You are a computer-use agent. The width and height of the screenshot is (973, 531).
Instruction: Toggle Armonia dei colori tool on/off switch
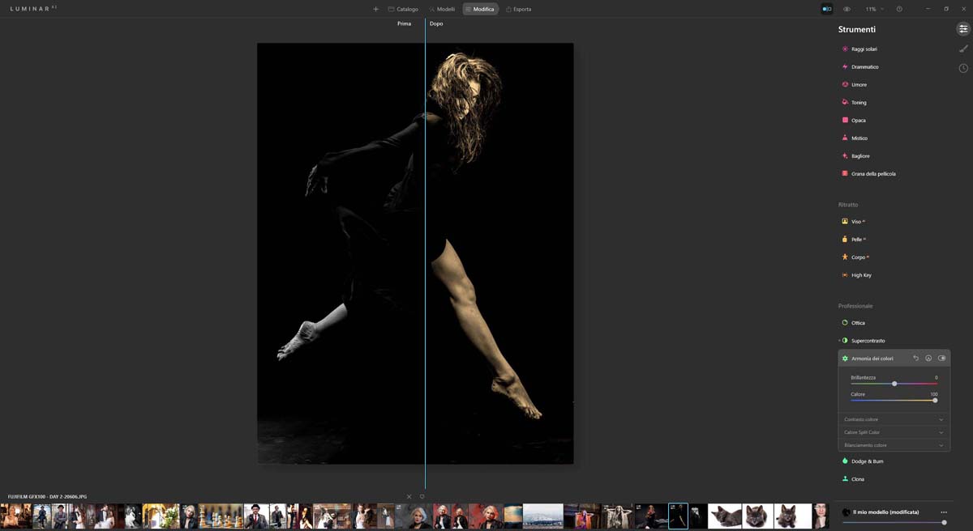coord(941,359)
